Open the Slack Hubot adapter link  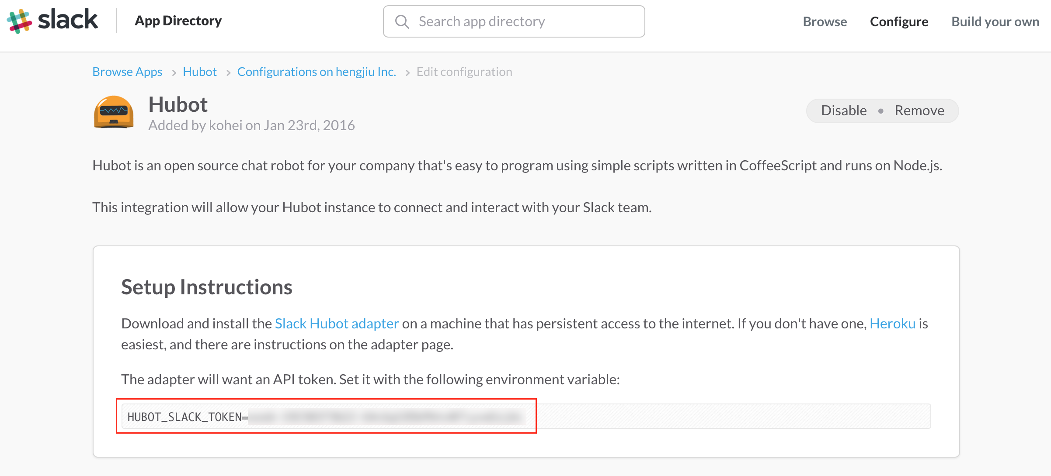coord(337,324)
